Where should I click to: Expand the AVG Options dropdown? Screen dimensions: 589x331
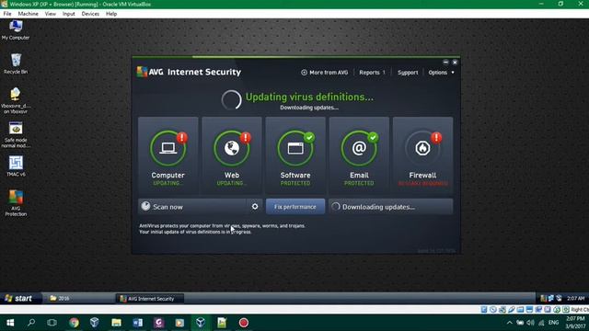pos(441,73)
